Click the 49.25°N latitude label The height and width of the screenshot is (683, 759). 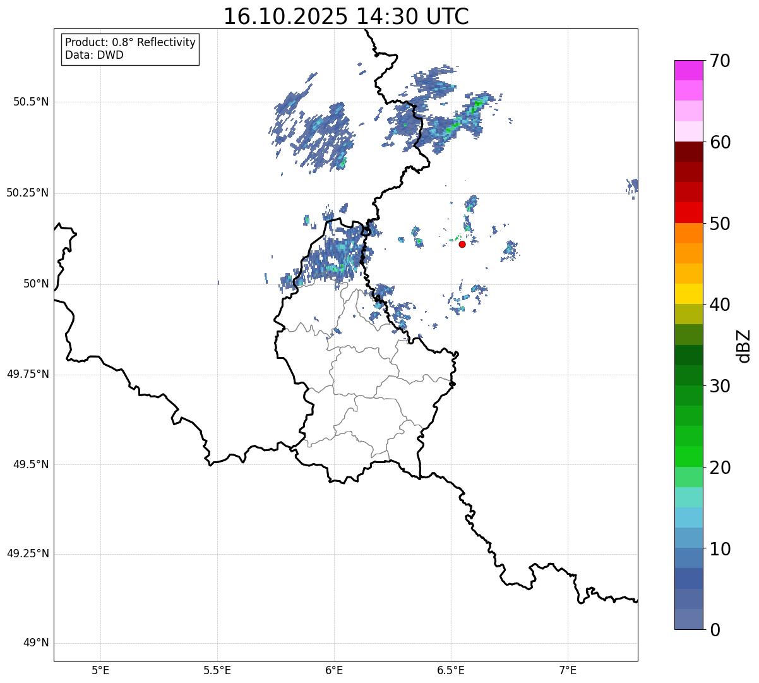pyautogui.click(x=28, y=553)
